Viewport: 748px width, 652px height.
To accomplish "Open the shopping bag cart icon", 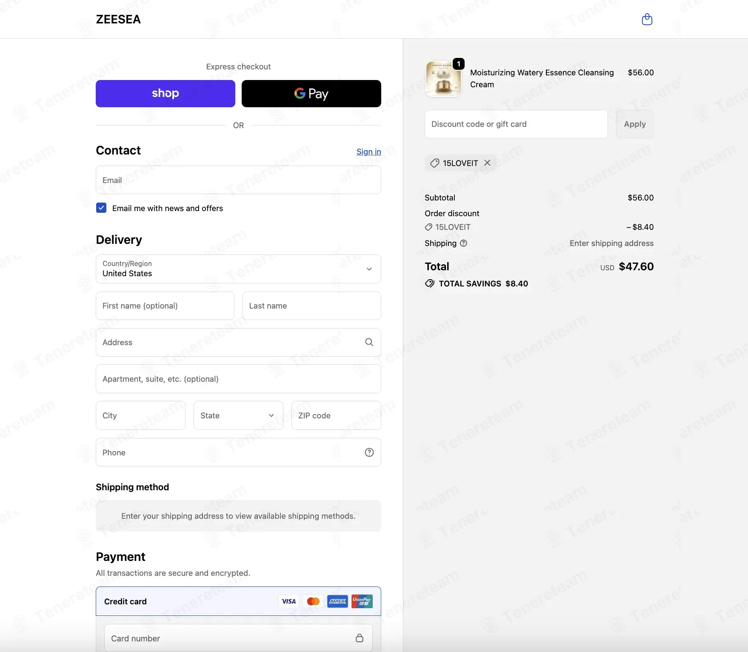I will 647,19.
